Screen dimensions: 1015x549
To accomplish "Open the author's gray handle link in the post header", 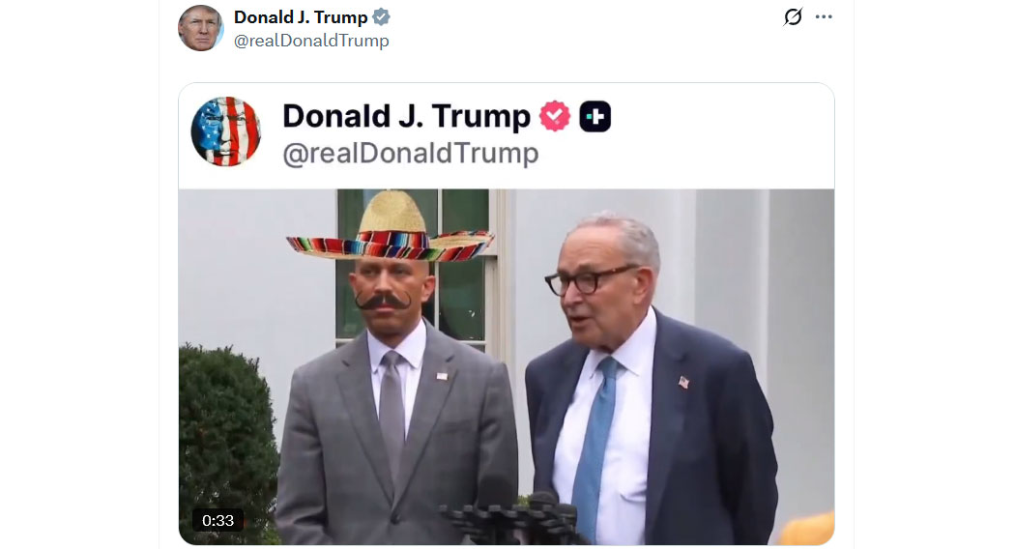I will coord(311,41).
